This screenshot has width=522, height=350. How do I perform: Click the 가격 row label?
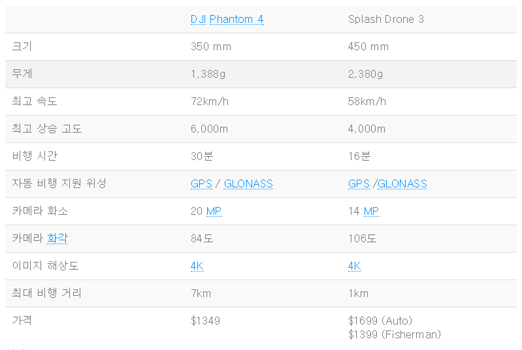coord(22,321)
